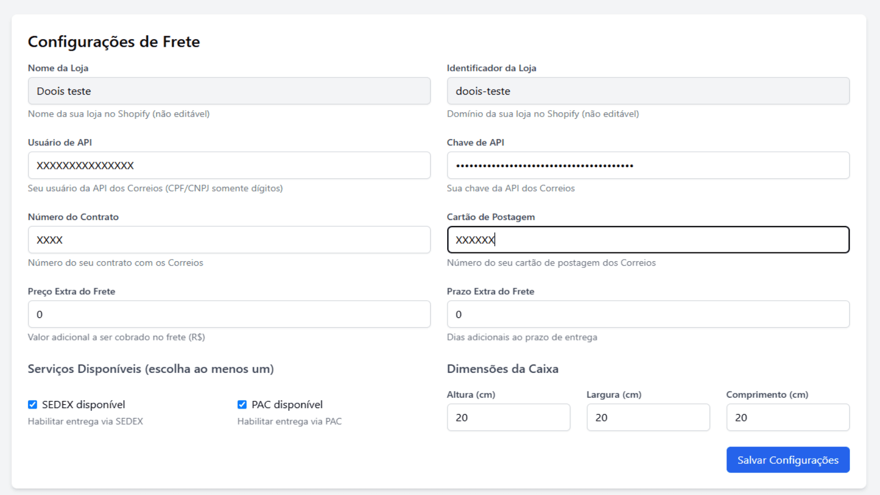Click the "Usuário de API" label above field

[x=60, y=142]
